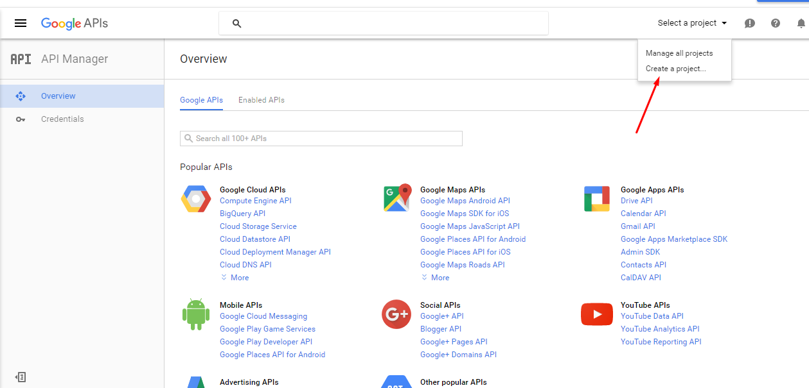This screenshot has width=809, height=388.
Task: Click the search magnifier icon in top bar
Action: (x=236, y=23)
